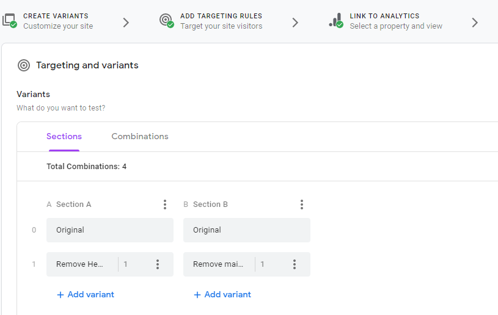The height and width of the screenshot is (315, 498).
Task: Click the ADD TARGETING RULES step label
Action: [x=221, y=16]
